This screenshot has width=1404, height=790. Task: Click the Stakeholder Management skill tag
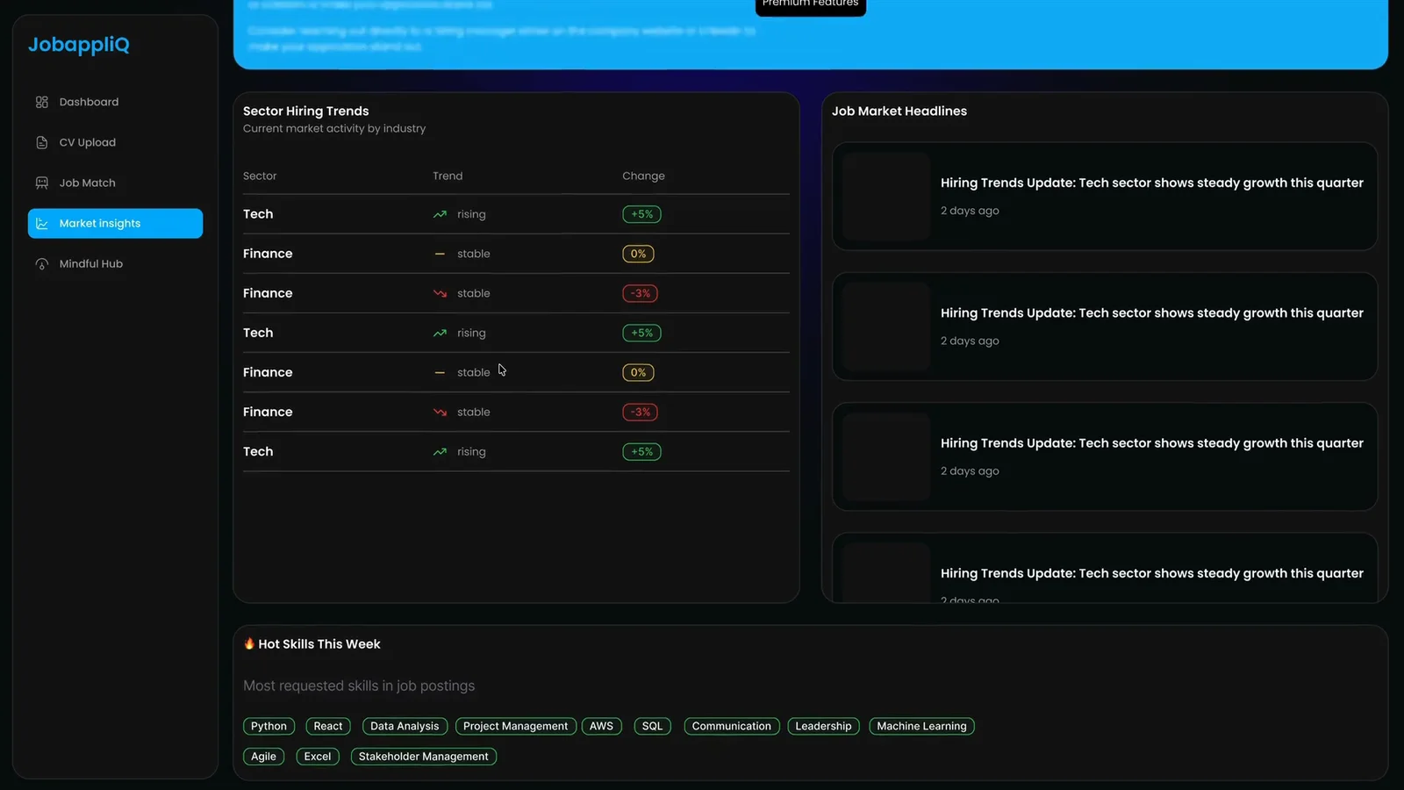click(423, 757)
